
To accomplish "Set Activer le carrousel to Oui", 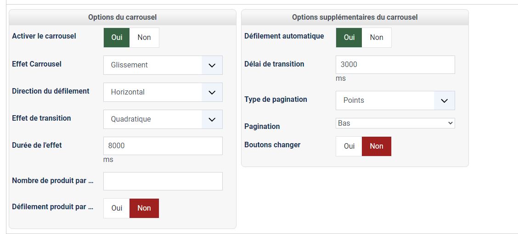I will point(117,38).
